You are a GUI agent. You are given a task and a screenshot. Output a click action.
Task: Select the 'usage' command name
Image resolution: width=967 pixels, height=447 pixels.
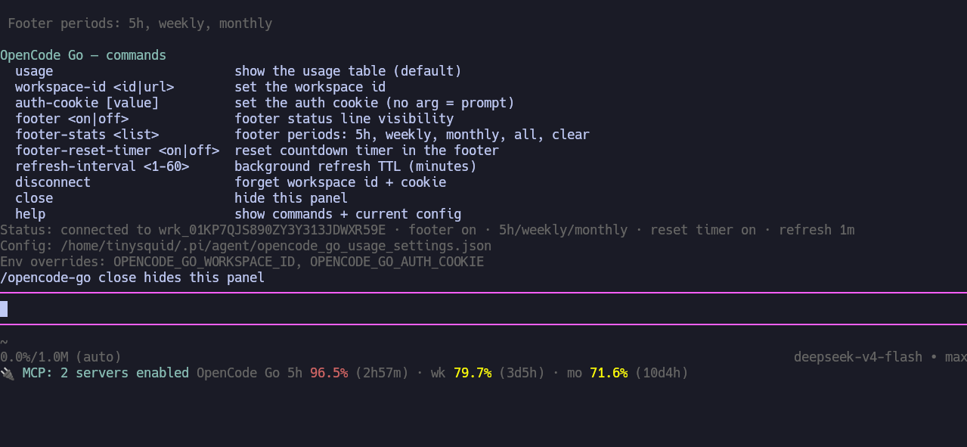coord(34,71)
